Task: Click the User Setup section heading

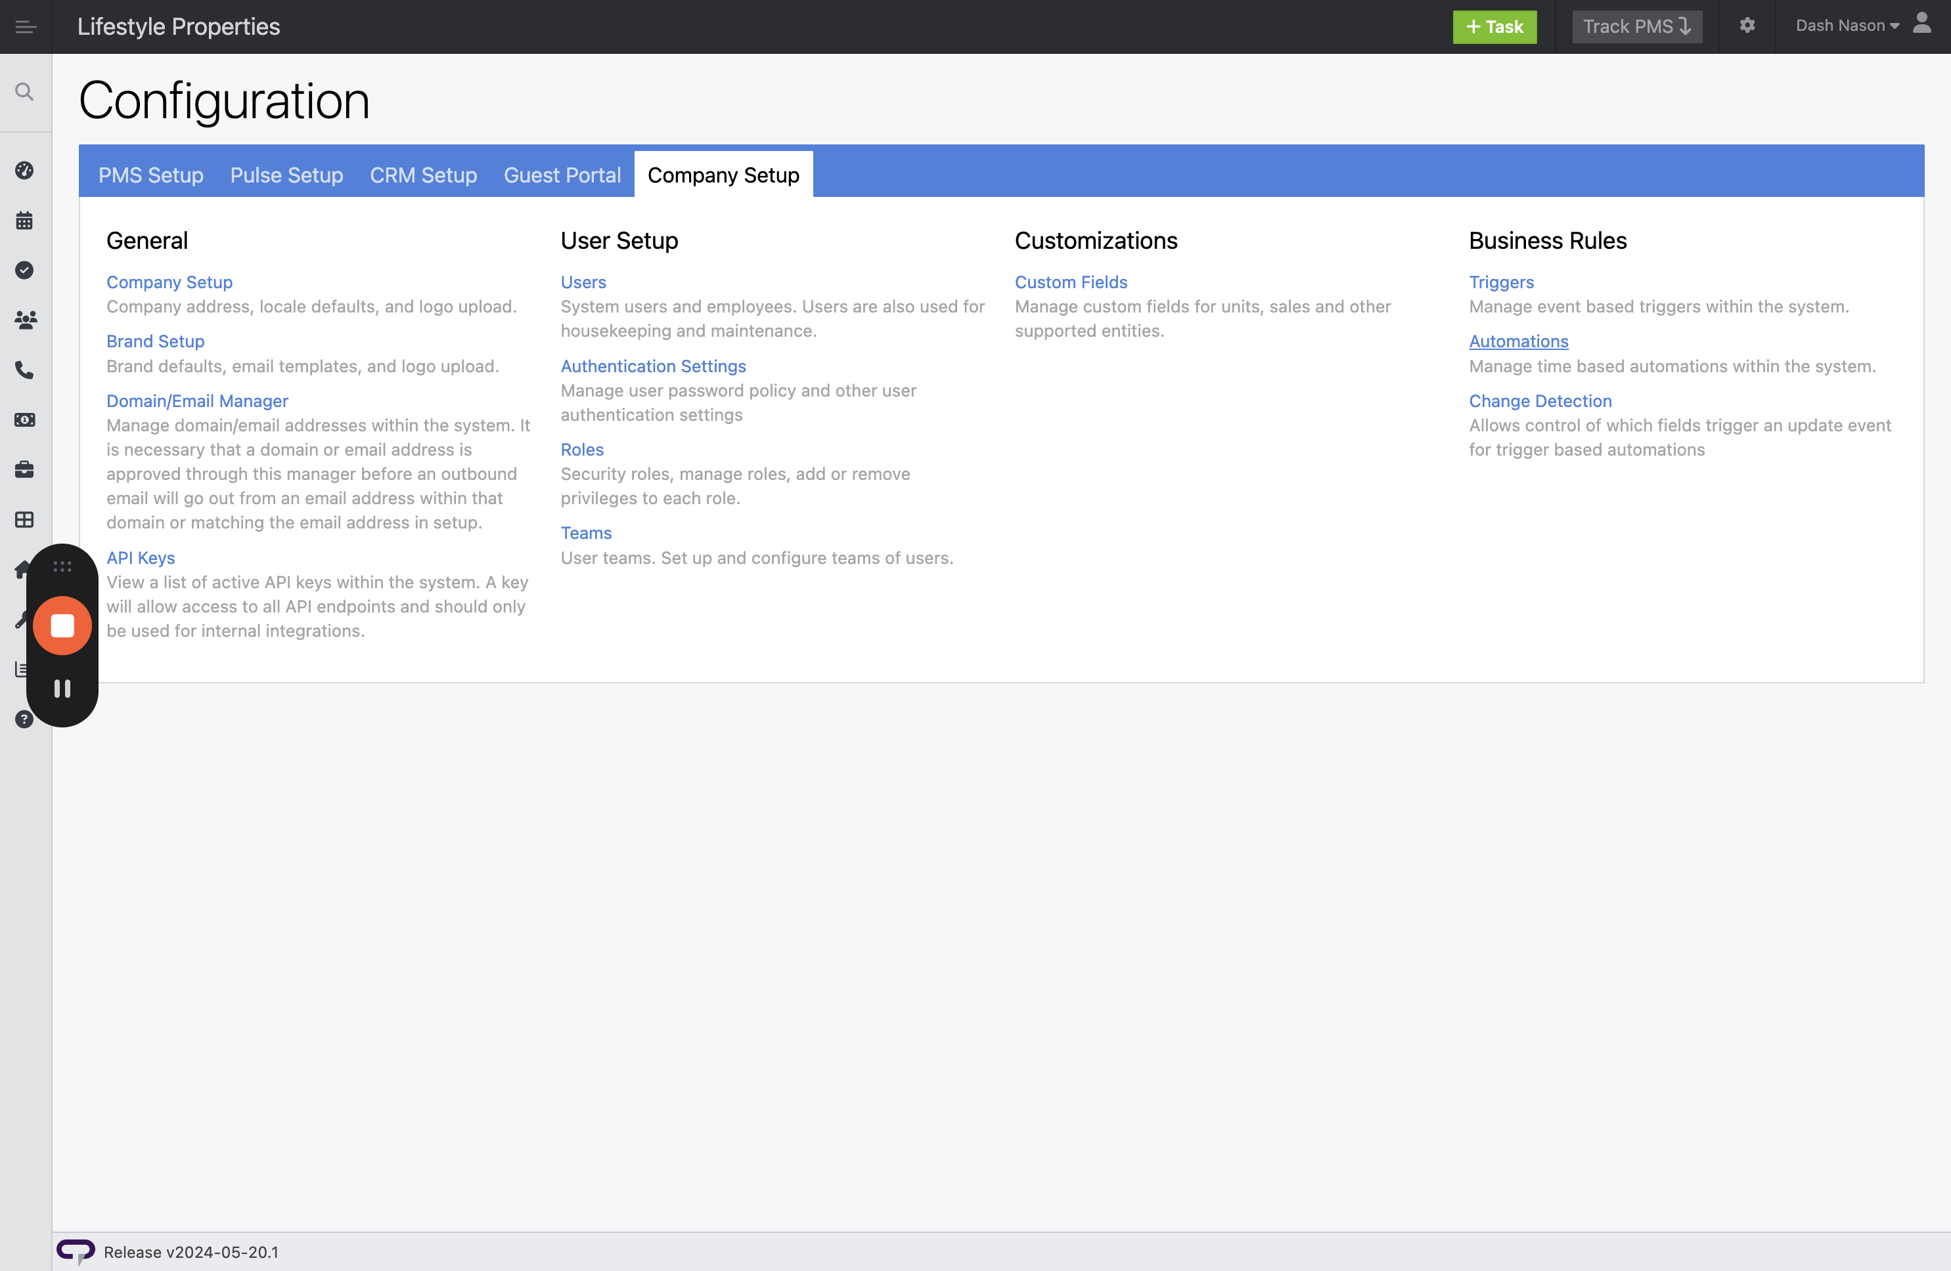Action: [619, 241]
